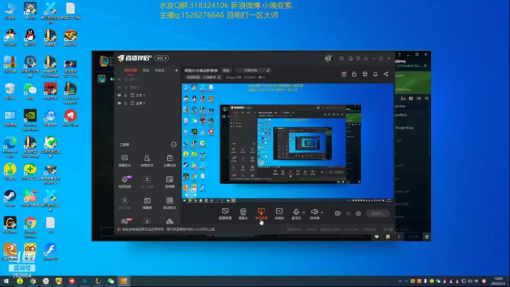Image resolution: width=510 pixels, height=287 pixels.
Task: Open the taskbar clock showing 12:05
Action: click(499, 281)
